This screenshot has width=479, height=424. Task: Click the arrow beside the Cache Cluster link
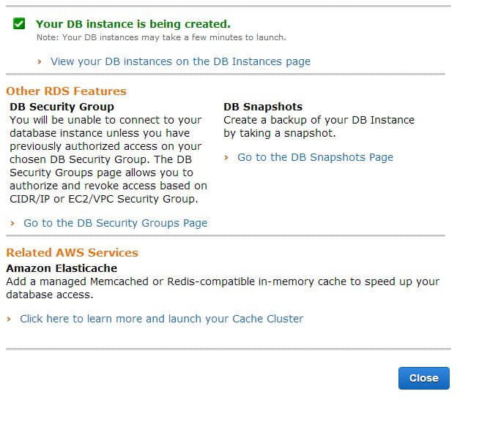pyautogui.click(x=10, y=319)
